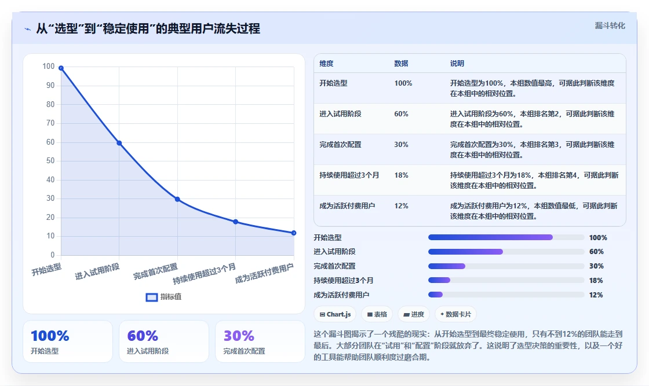Click the chart point at value 30
The height and width of the screenshot is (386, 649).
(177, 199)
